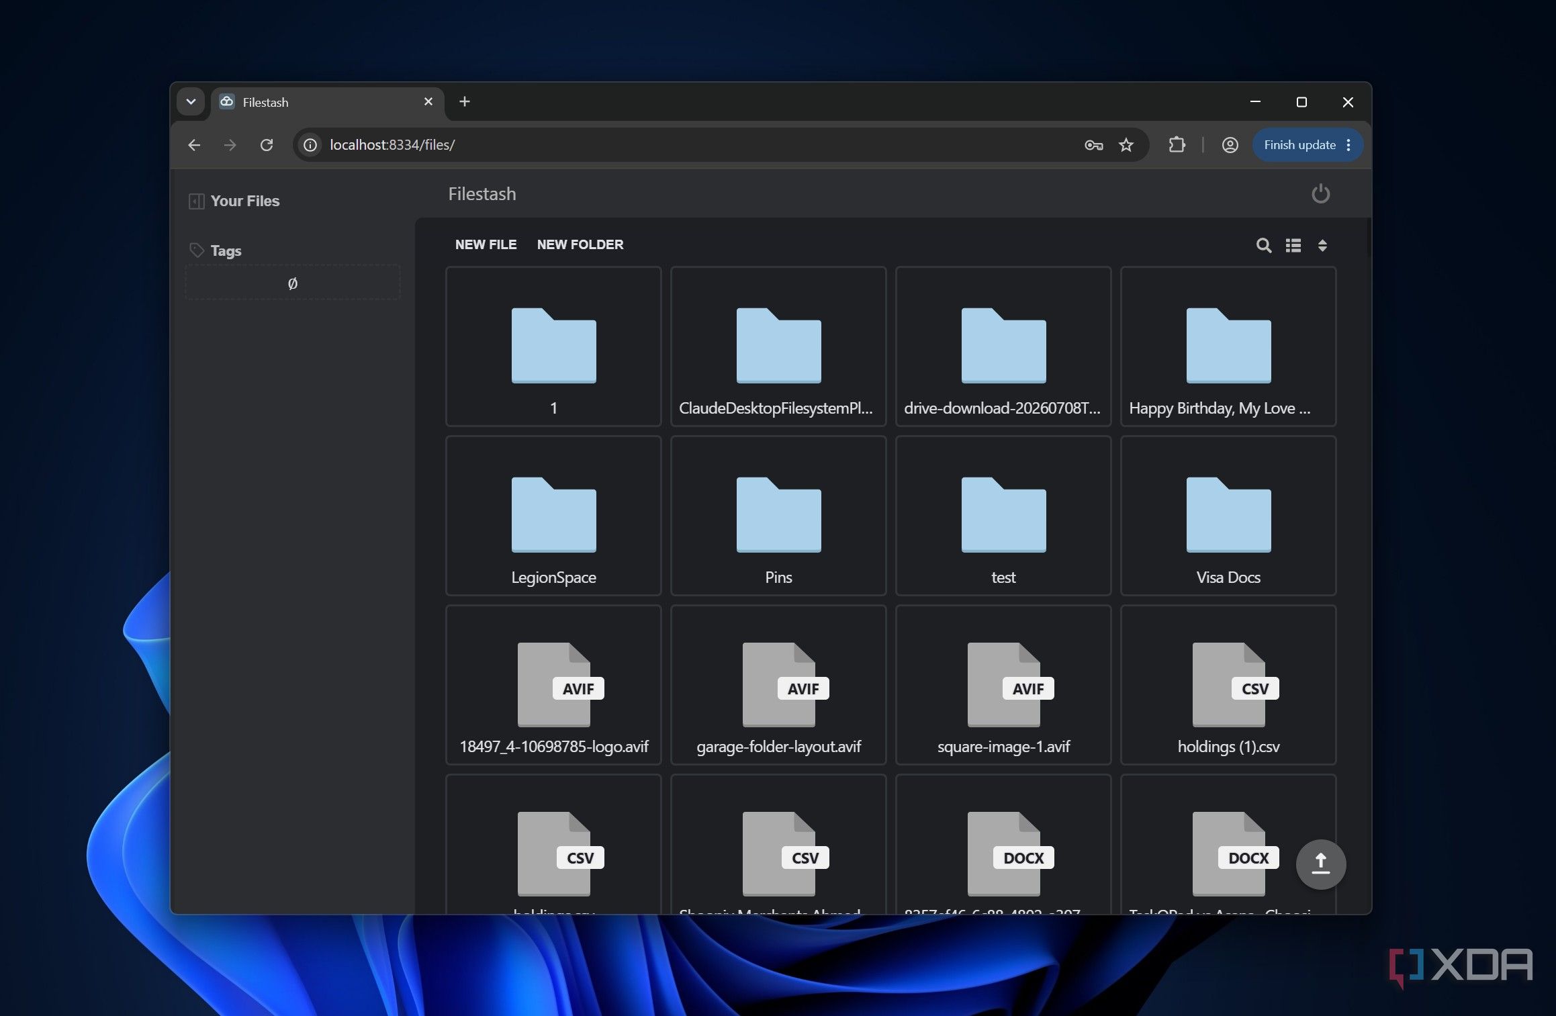
Task: Open the ClaudeDesktopFilesystemPl... folder
Action: point(778,347)
